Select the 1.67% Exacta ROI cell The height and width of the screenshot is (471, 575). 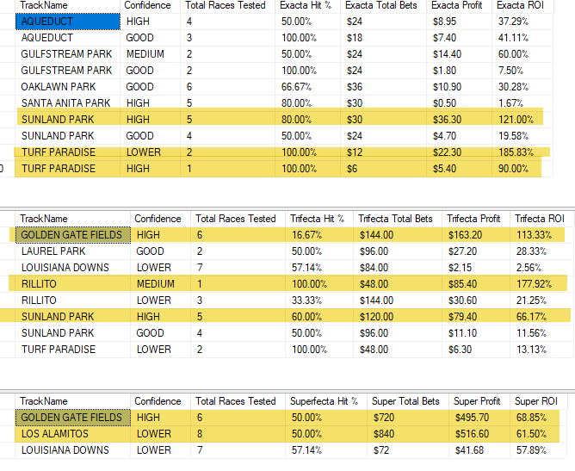point(522,103)
